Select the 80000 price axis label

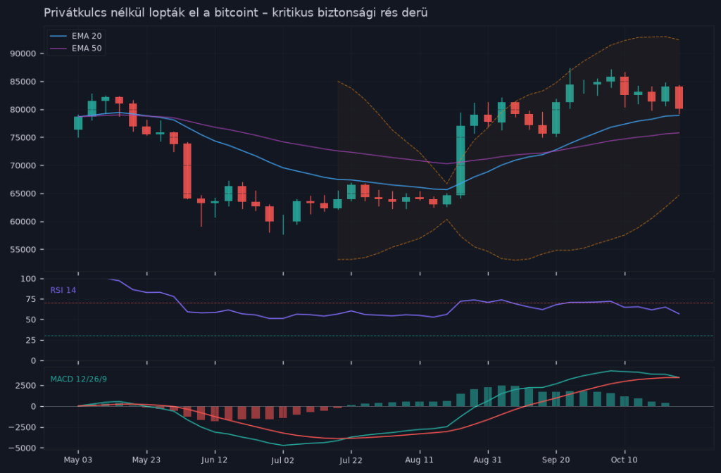23,109
